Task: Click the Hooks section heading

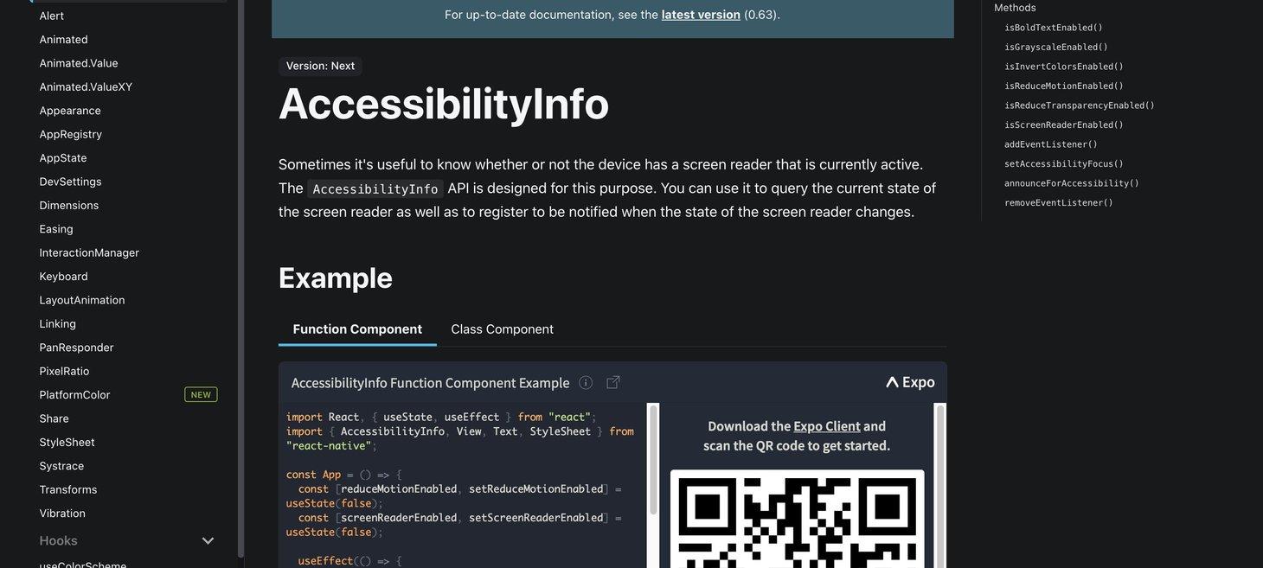Action: 59,541
